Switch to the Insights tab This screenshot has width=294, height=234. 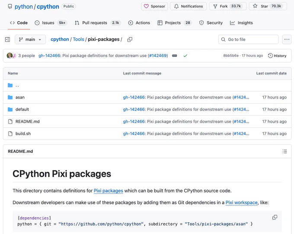(x=241, y=23)
